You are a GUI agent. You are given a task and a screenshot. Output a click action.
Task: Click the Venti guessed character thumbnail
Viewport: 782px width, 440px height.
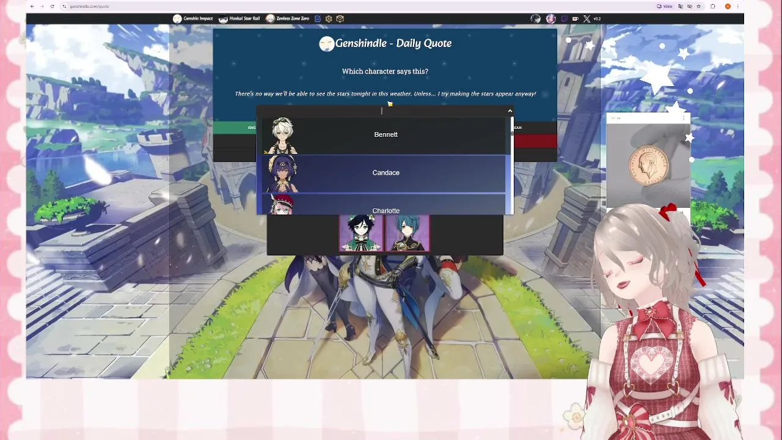[362, 233]
